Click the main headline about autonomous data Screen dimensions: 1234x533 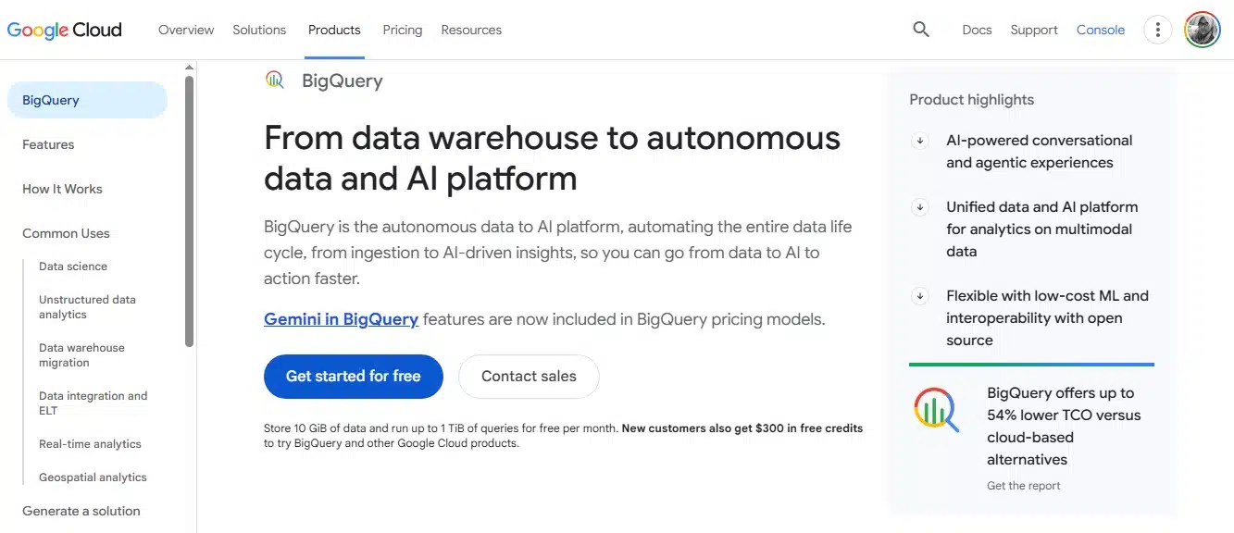pyautogui.click(x=552, y=157)
